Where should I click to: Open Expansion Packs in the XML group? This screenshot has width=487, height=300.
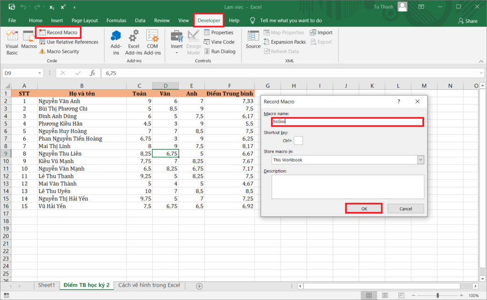284,42
